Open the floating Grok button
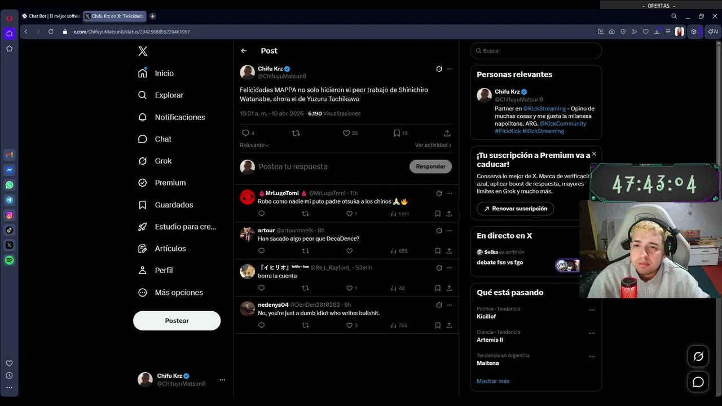Viewport: 722px width, 406px height. tap(698, 356)
